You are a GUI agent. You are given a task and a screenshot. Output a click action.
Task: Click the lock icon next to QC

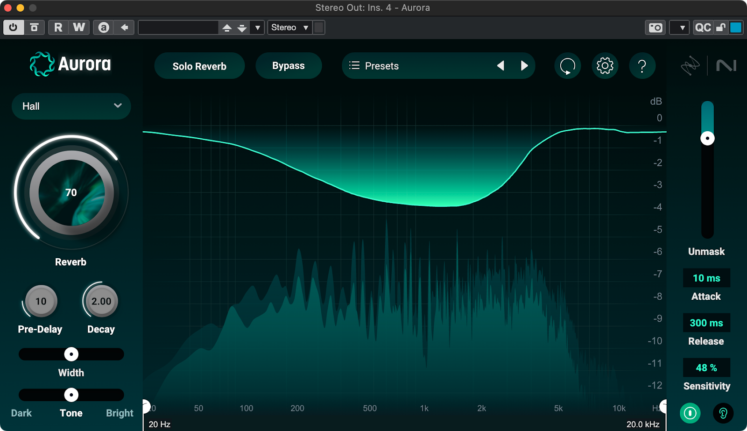coord(721,28)
